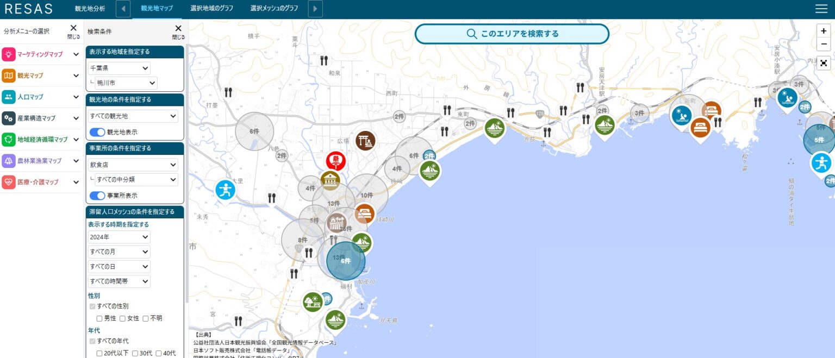Turn off the 事業所表示 switch

click(97, 196)
